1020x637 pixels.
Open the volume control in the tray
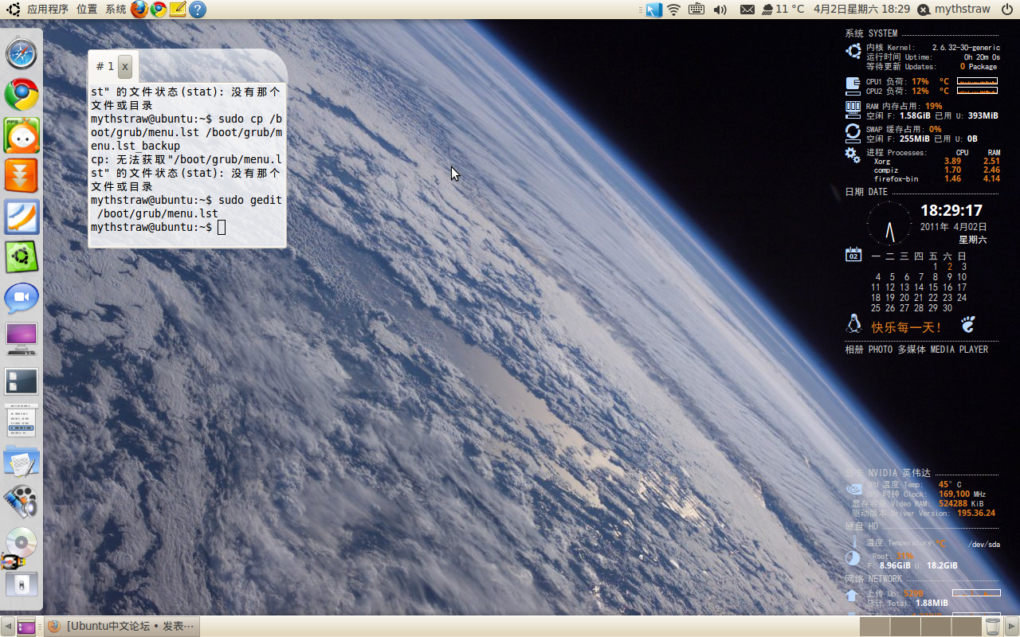pos(720,10)
